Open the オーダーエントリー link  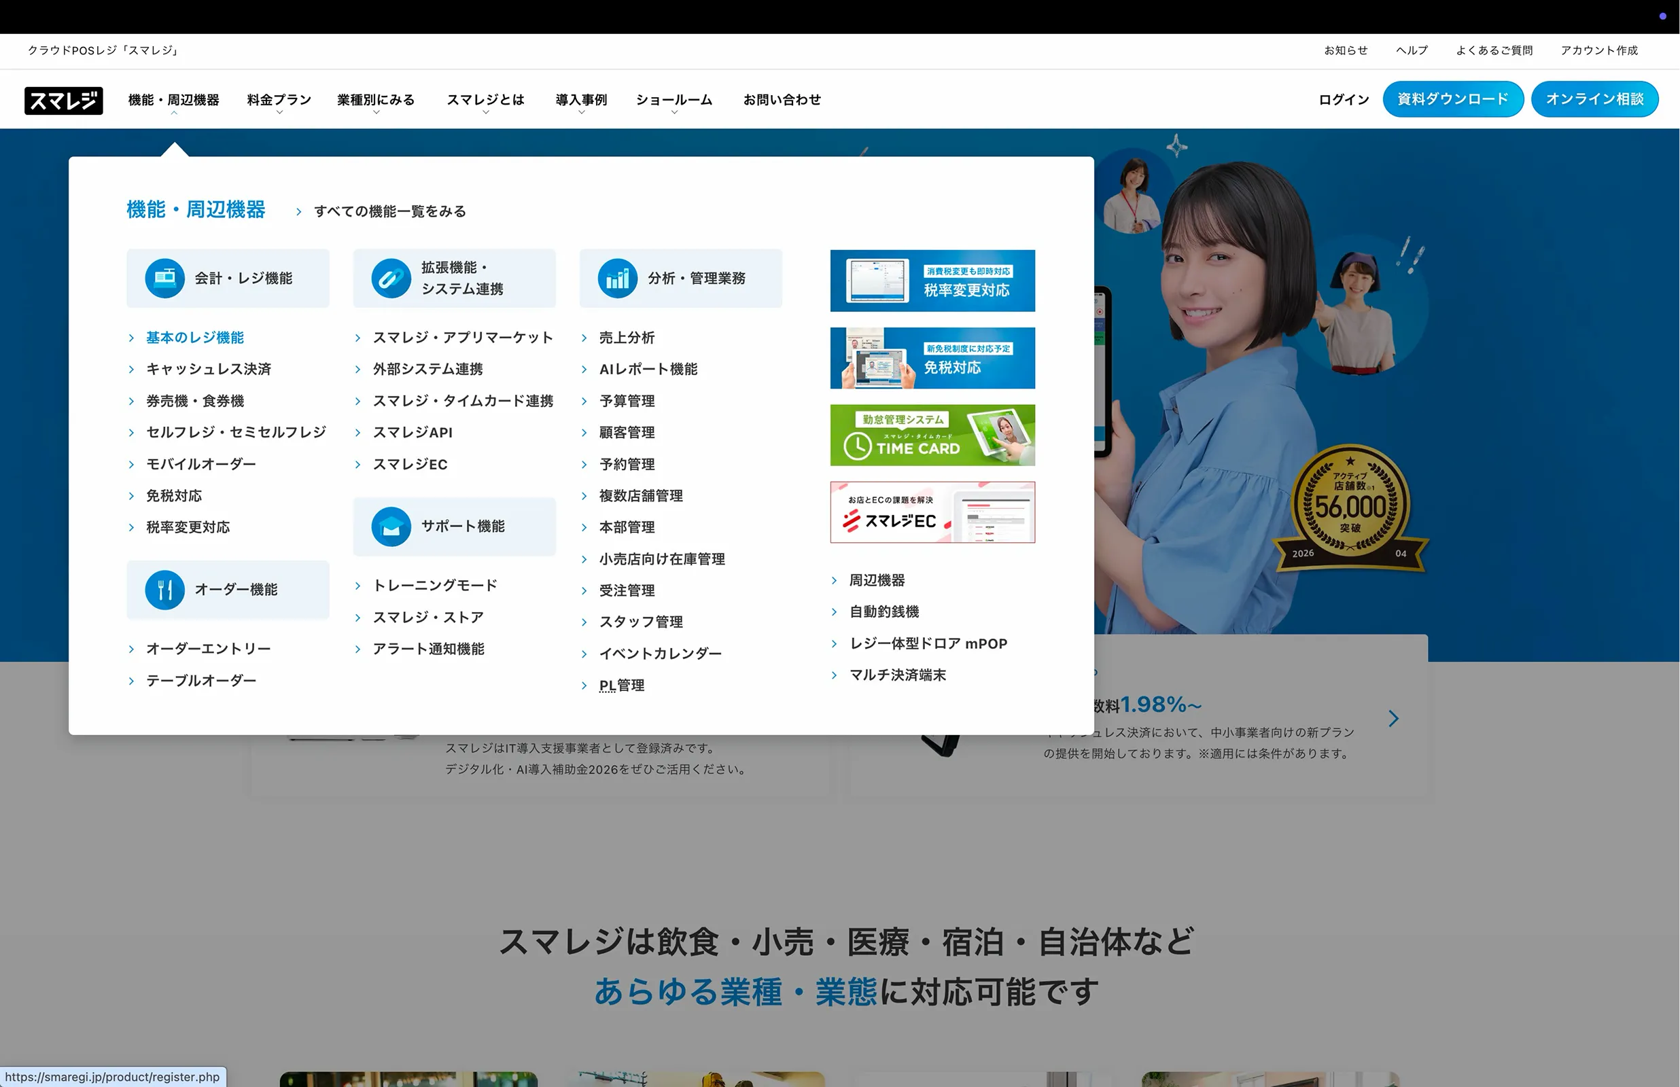pyautogui.click(x=208, y=649)
